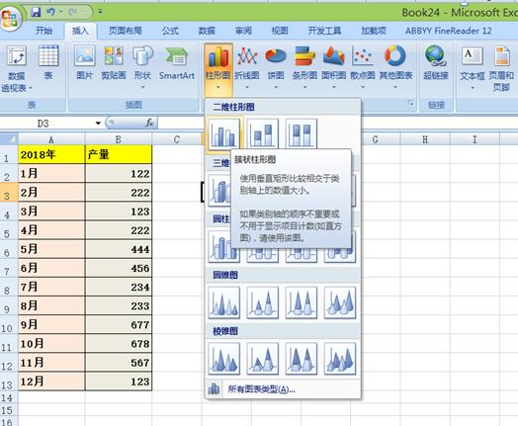Screen dimensions: 518x426
Task: Open the Scatter chart (散点图) menu
Action: (x=363, y=67)
